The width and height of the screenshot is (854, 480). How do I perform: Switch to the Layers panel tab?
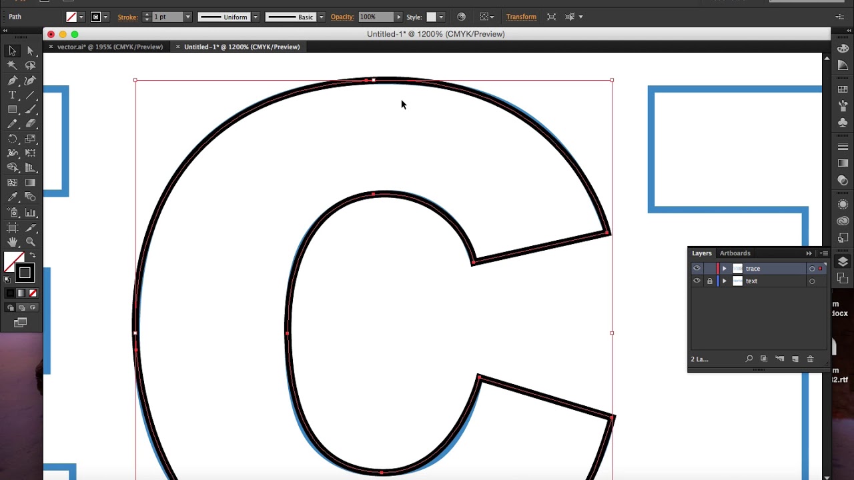tap(701, 253)
